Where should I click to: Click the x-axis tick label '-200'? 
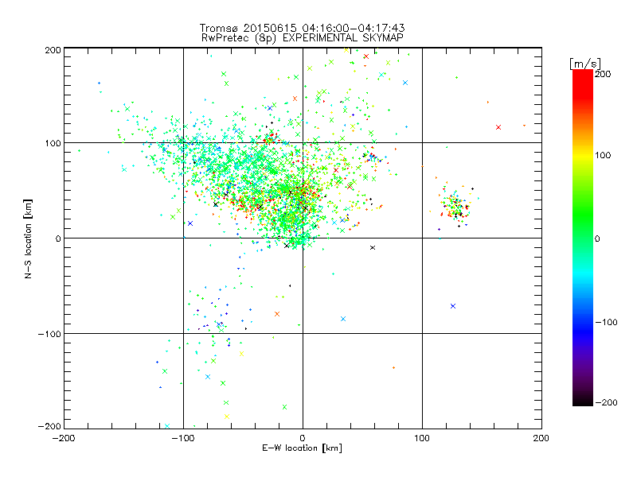64,438
